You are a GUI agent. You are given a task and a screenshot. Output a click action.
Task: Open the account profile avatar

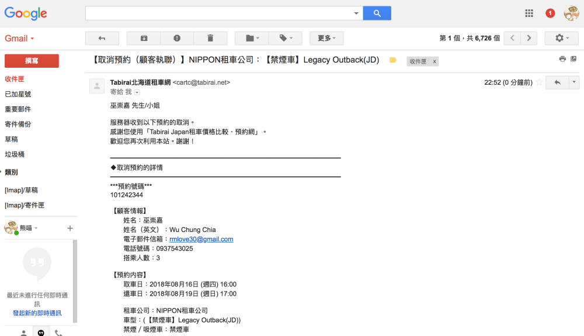click(x=571, y=13)
